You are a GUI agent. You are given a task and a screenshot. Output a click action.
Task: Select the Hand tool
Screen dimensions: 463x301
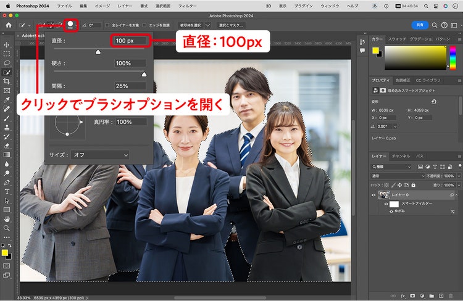[x=7, y=219]
